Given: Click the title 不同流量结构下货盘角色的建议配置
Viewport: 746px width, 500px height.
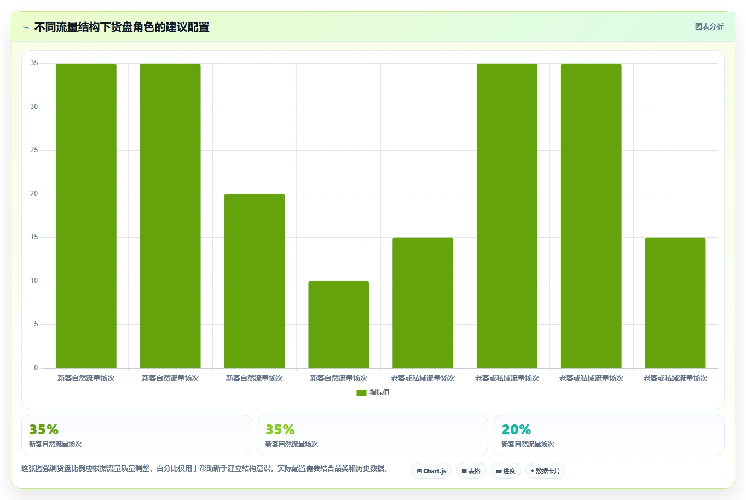Looking at the screenshot, I should 122,27.
